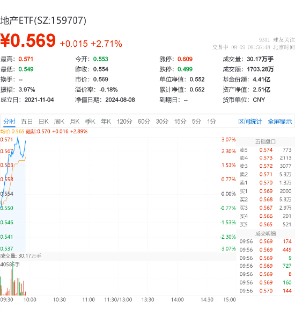The height and width of the screenshot is (314, 295).
Task: Select the 买1 order row at 0.569
Action: (265, 191)
